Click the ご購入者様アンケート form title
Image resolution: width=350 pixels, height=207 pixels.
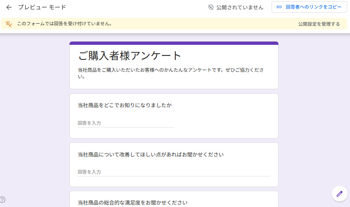(x=129, y=56)
